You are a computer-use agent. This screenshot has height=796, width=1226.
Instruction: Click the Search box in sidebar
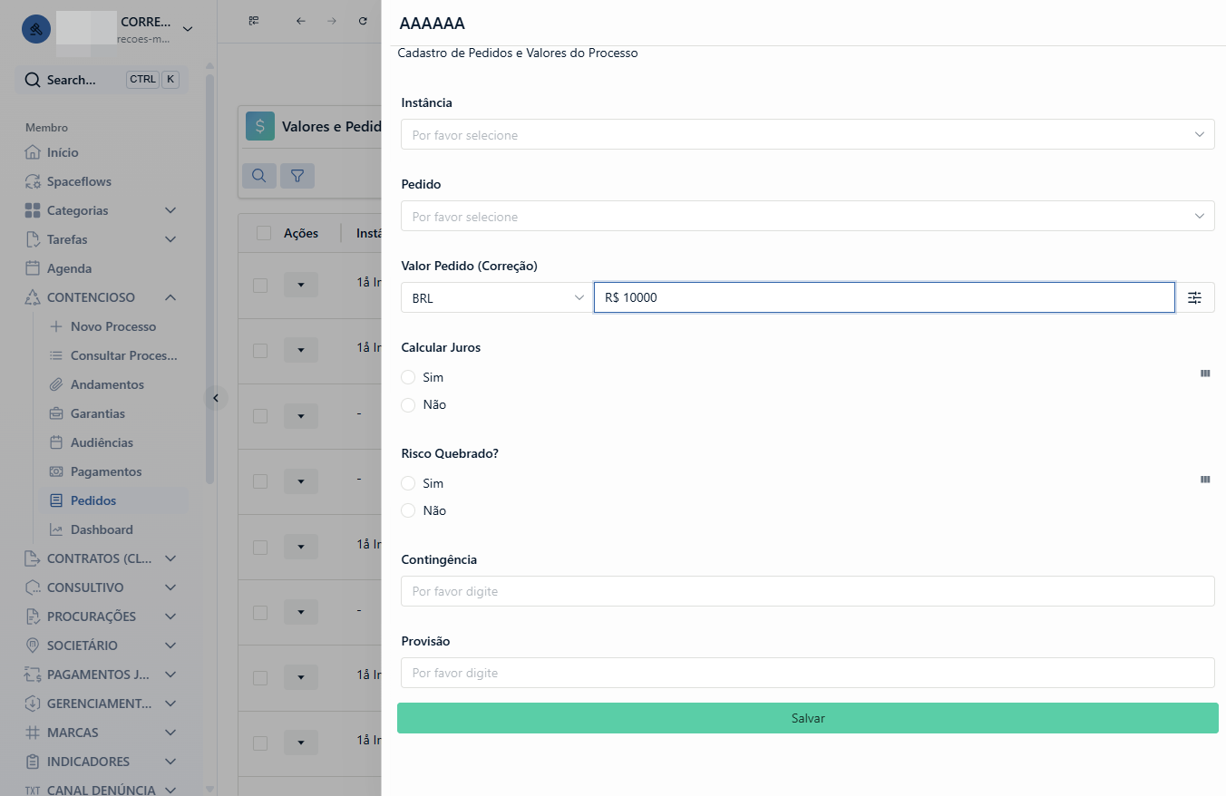point(102,80)
